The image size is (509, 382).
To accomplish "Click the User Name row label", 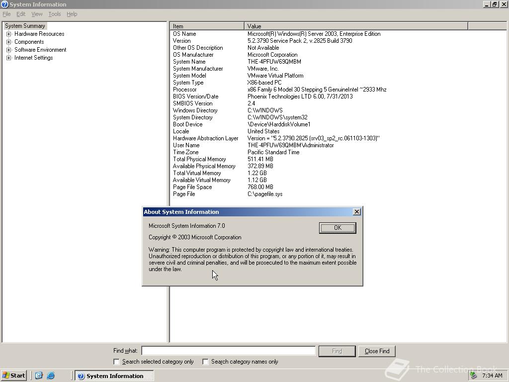I will coord(186,145).
